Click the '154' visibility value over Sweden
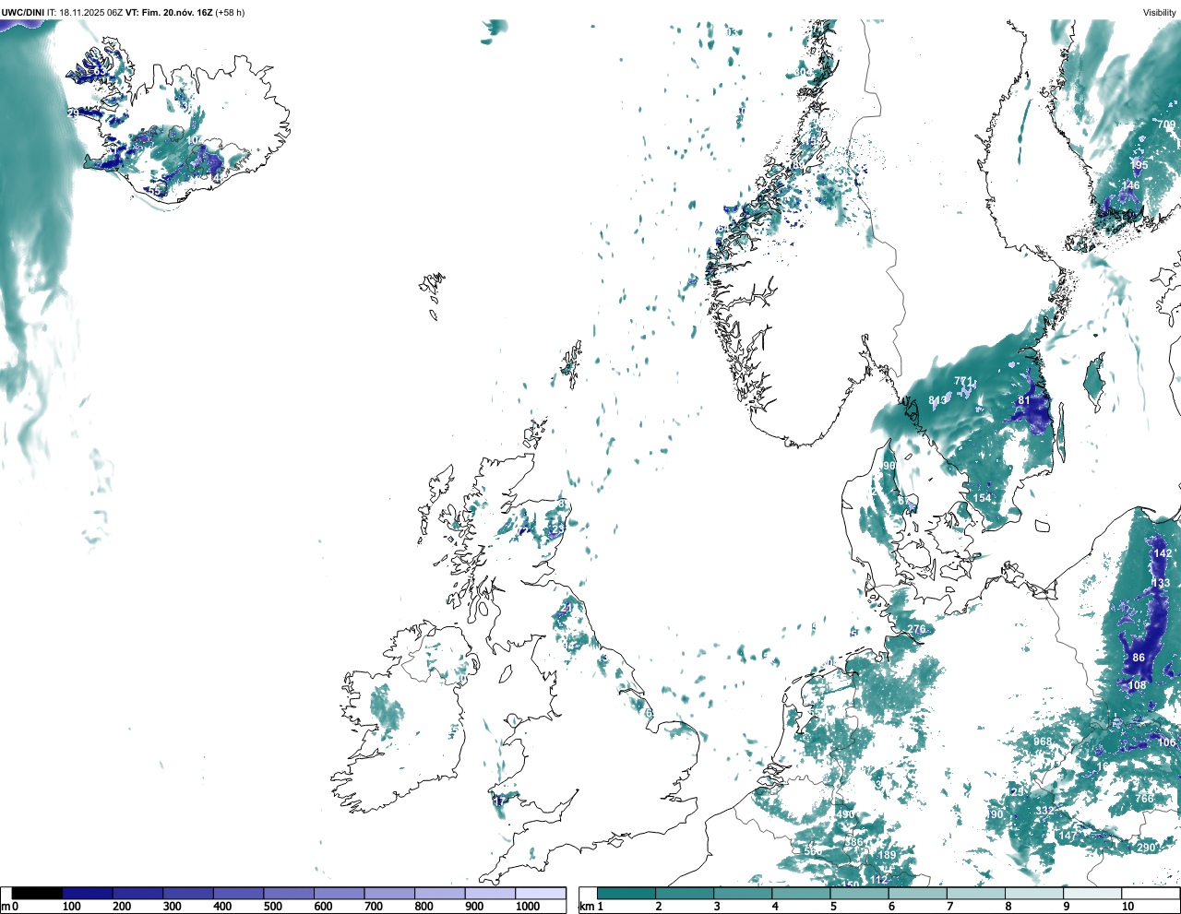 pos(983,498)
